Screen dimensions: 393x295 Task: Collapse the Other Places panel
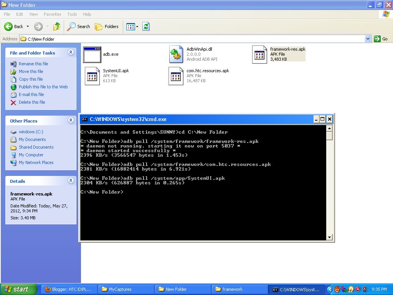[71, 120]
